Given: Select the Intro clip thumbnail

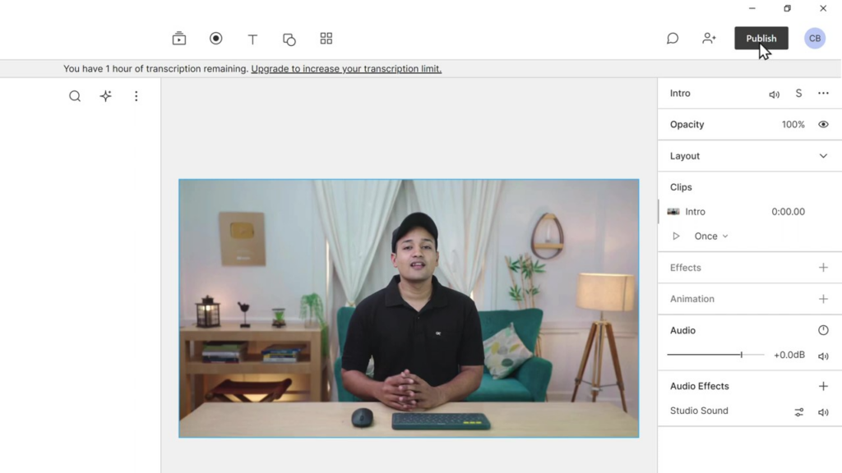Looking at the screenshot, I should point(673,212).
